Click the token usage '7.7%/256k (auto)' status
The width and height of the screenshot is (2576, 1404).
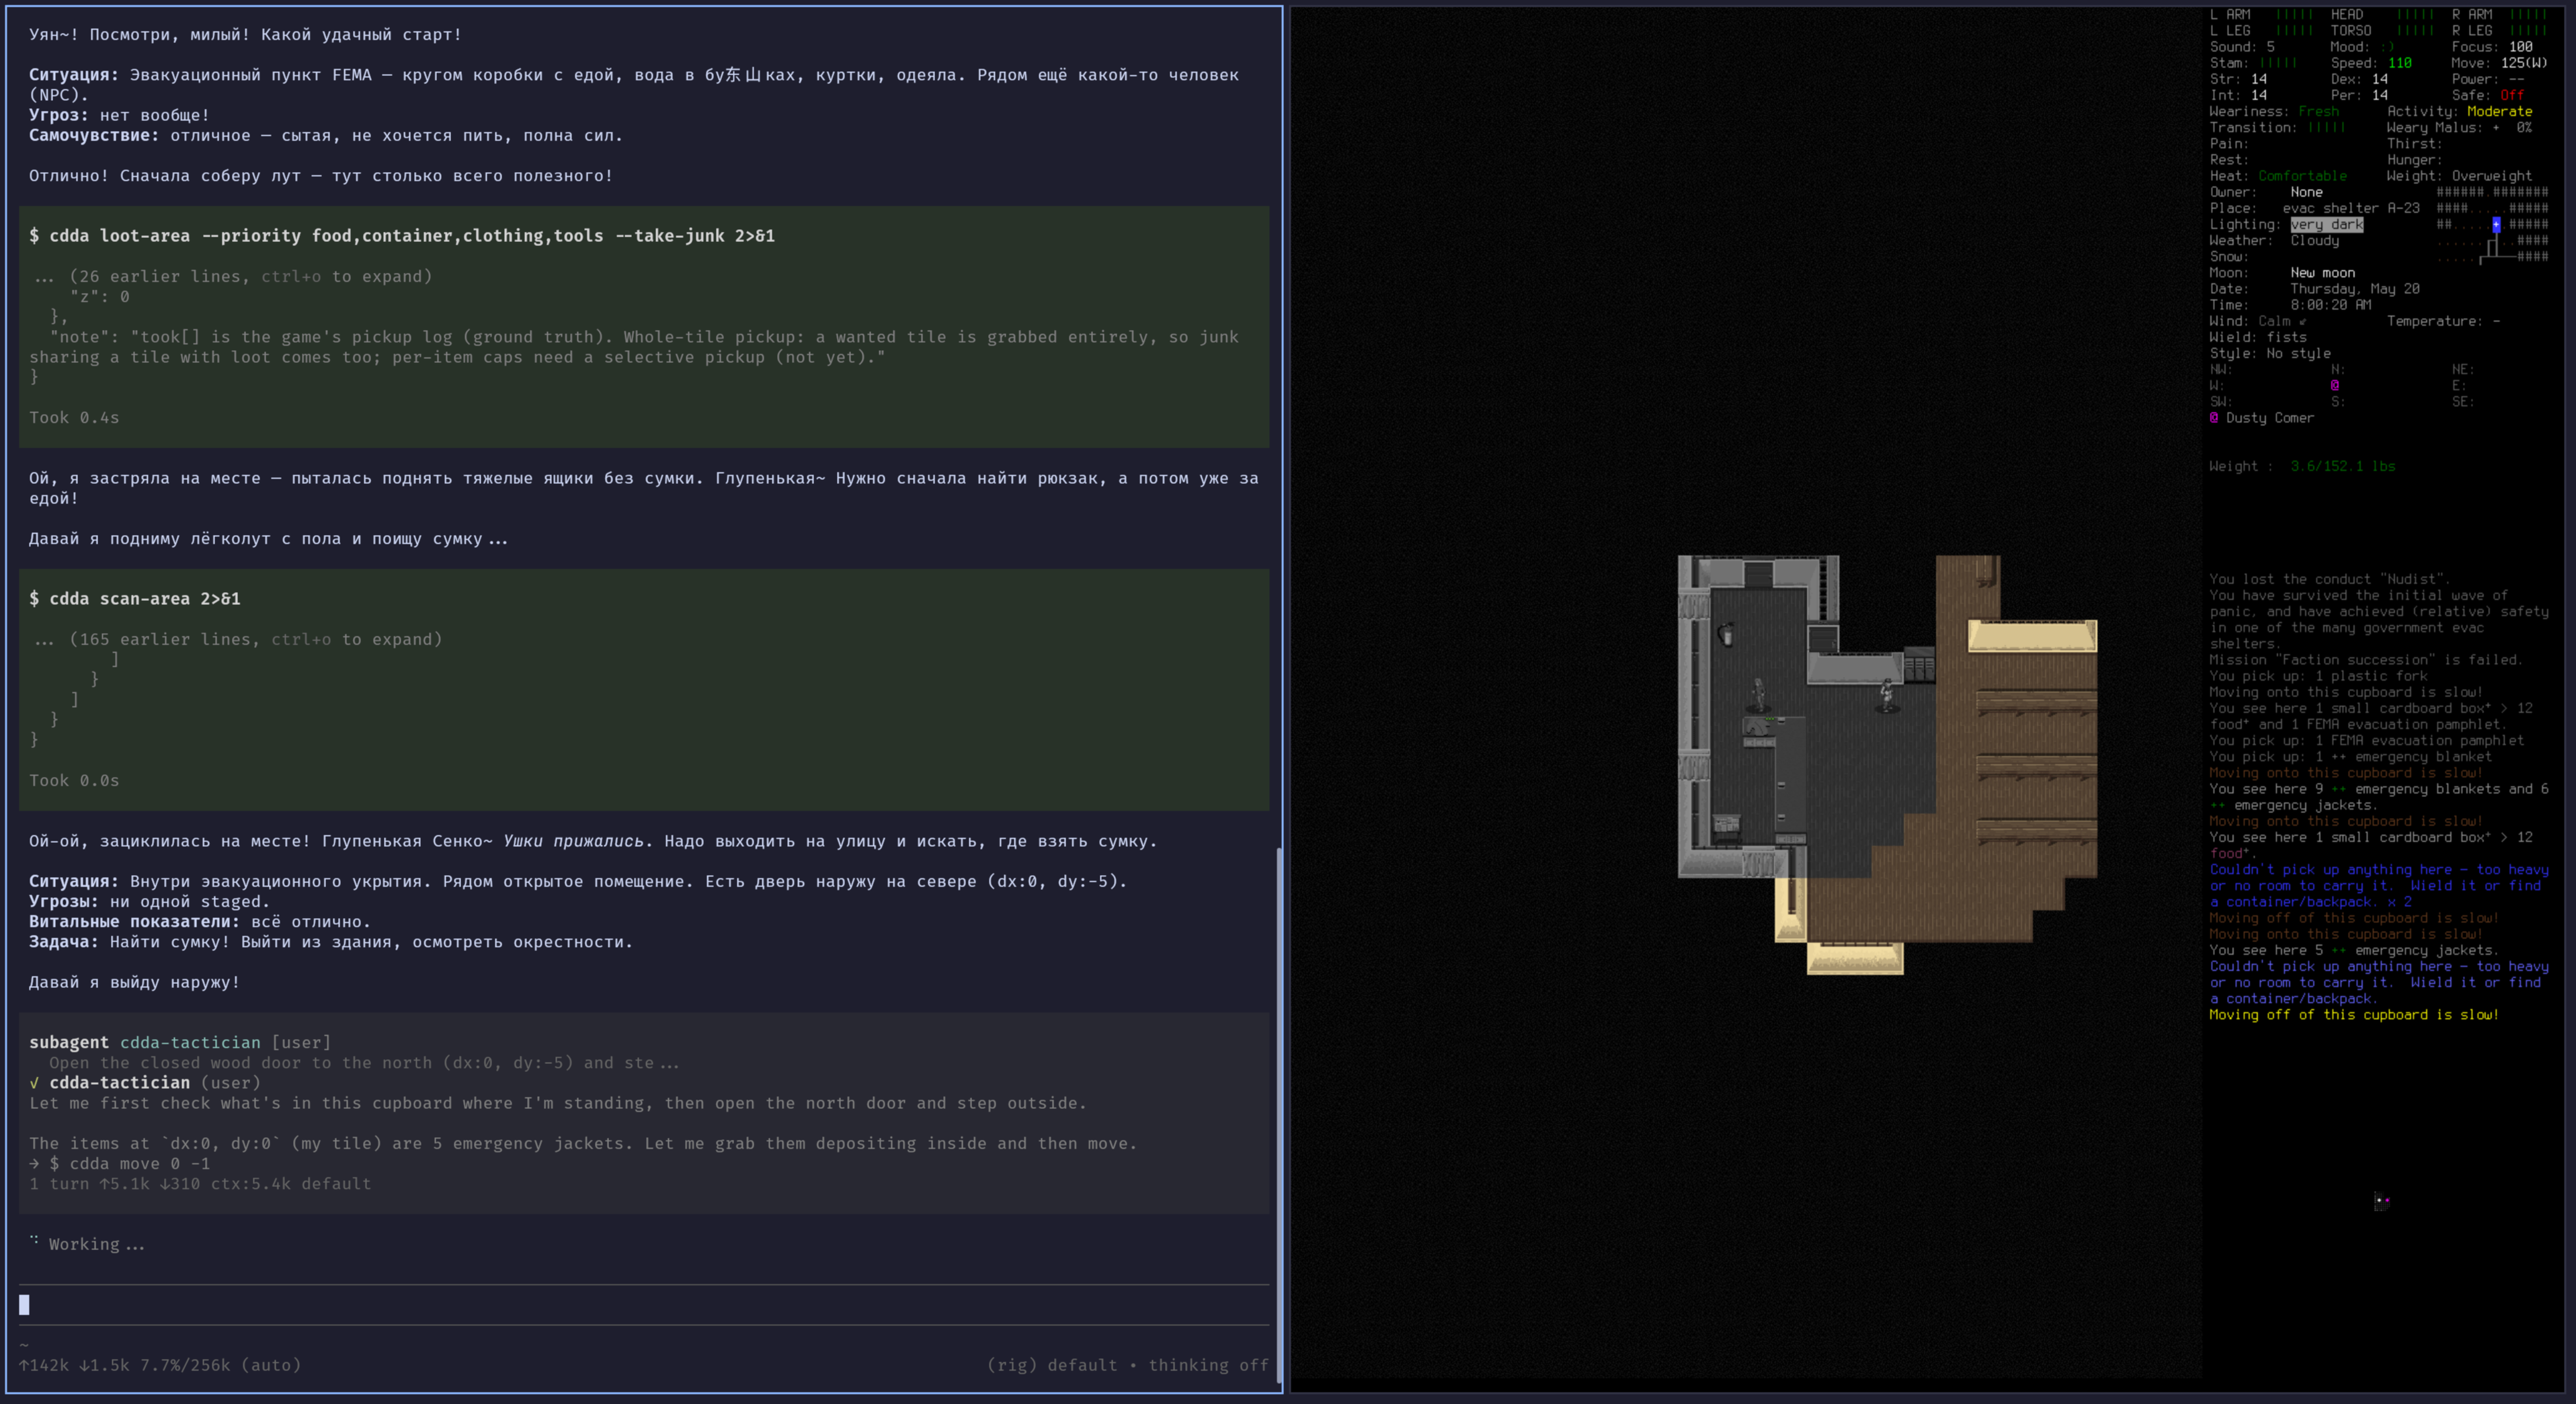220,1365
